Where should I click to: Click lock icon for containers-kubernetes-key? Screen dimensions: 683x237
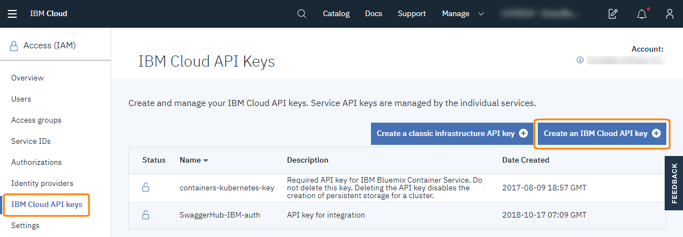(146, 188)
